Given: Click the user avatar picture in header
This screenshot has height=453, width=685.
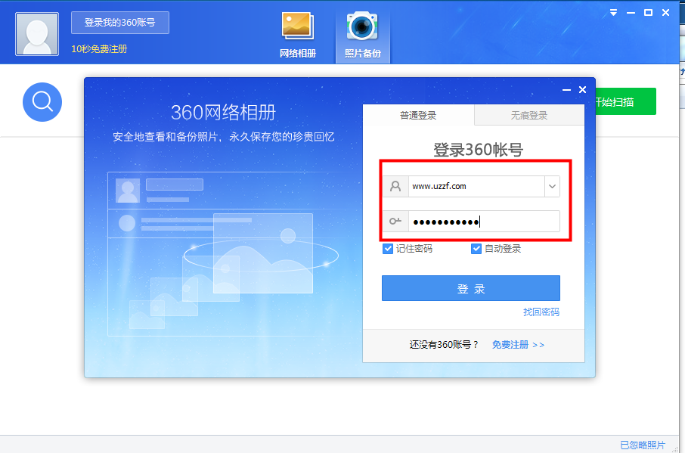Looking at the screenshot, I should coord(37,34).
